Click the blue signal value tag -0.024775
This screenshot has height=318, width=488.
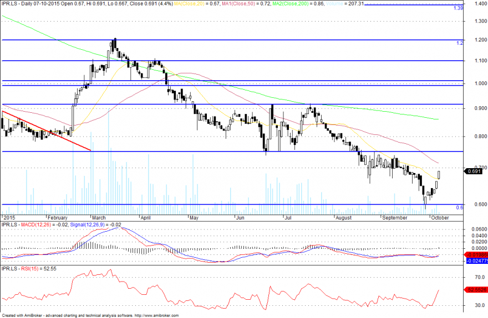477,261
